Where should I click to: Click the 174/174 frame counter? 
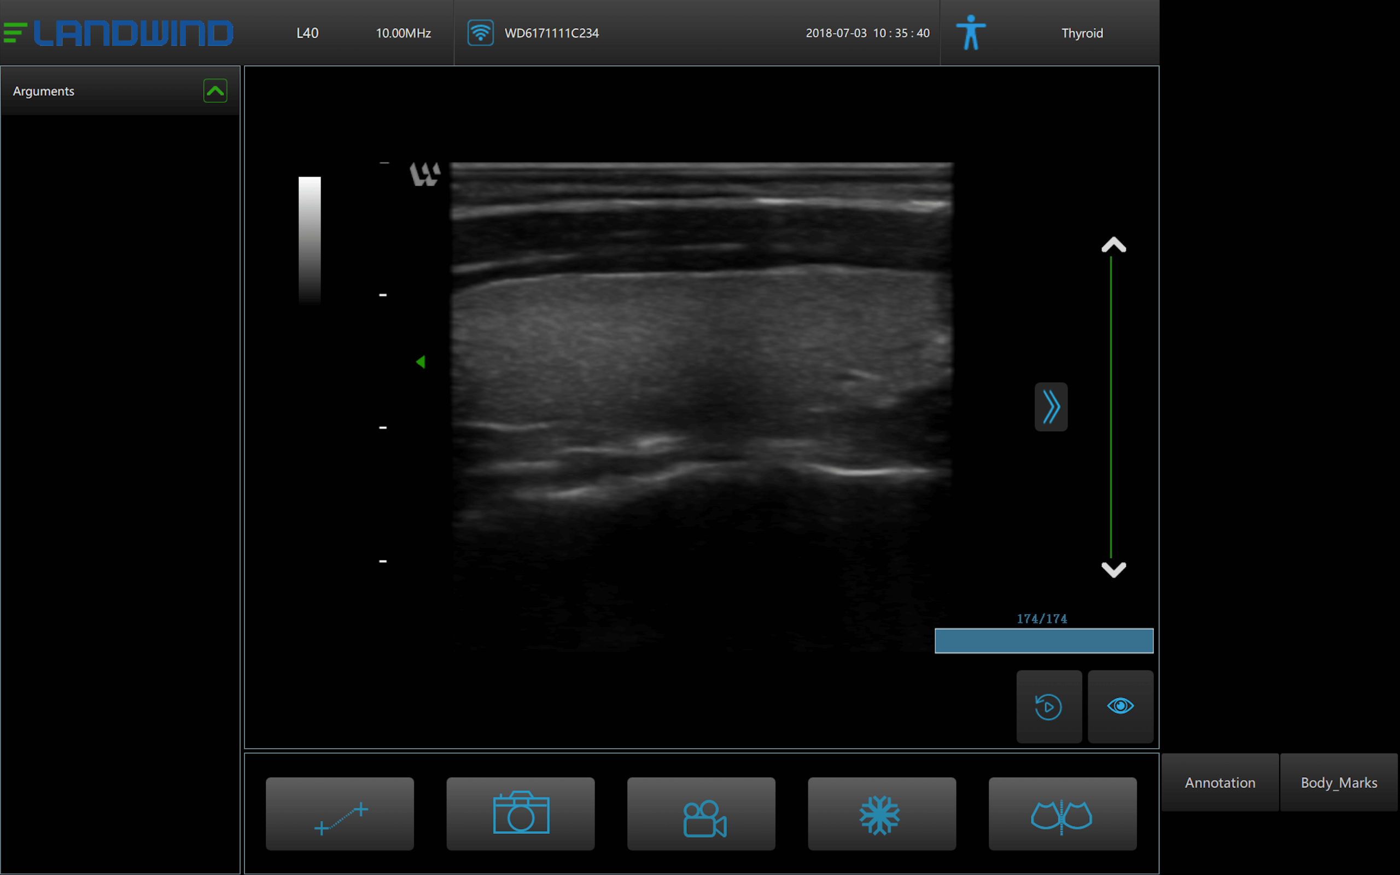[1042, 619]
